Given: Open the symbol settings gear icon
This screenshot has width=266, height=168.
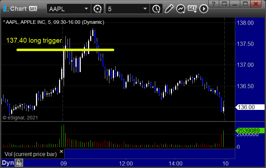Looking at the screenshot, I should tap(98, 9).
